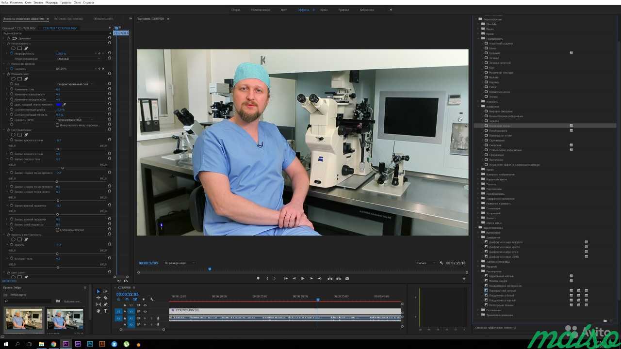Open the playback resolution dropdown
Viewport: 621px width, 349px height.
coord(426,263)
